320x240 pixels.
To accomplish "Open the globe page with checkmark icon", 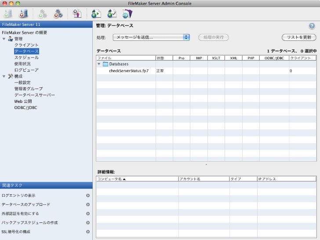I will click(x=112, y=14).
